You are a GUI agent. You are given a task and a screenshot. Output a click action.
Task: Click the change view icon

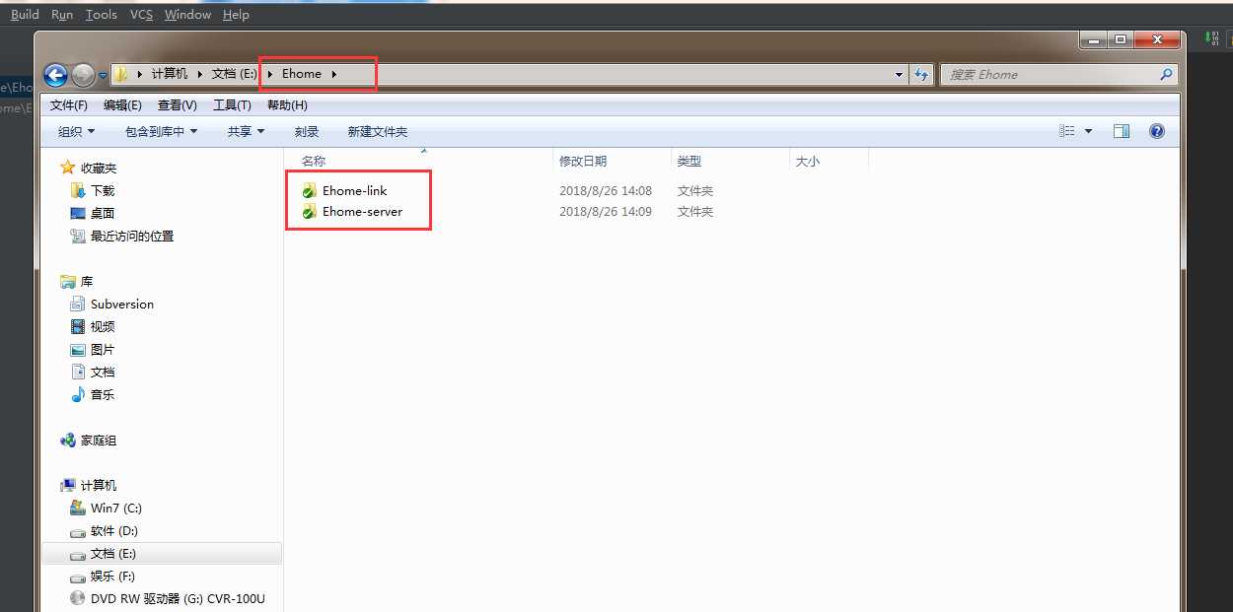click(1067, 131)
